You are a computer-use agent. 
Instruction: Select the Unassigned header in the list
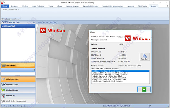coord(18,26)
